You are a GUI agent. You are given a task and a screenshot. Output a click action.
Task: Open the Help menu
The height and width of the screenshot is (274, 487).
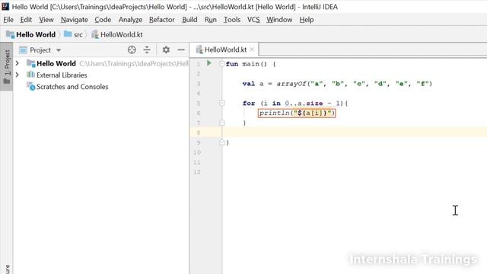pos(306,20)
